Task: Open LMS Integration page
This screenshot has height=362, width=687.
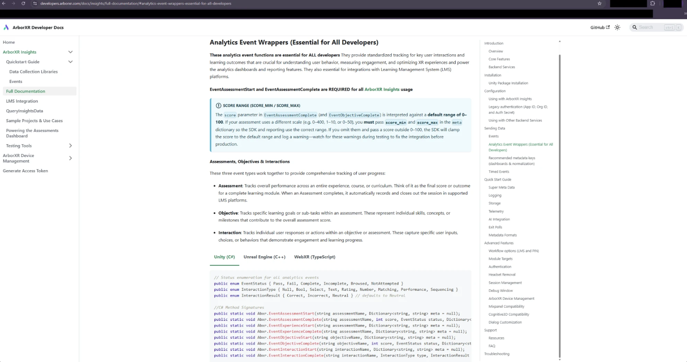Action: point(22,101)
